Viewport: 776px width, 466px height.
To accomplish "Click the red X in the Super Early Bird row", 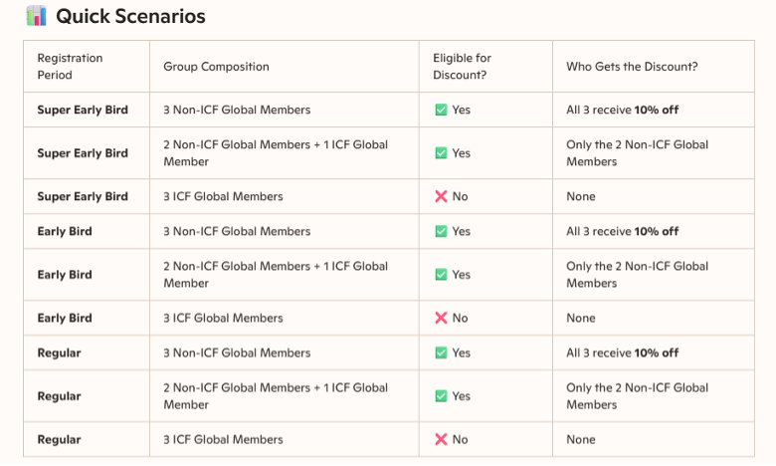I will (441, 196).
